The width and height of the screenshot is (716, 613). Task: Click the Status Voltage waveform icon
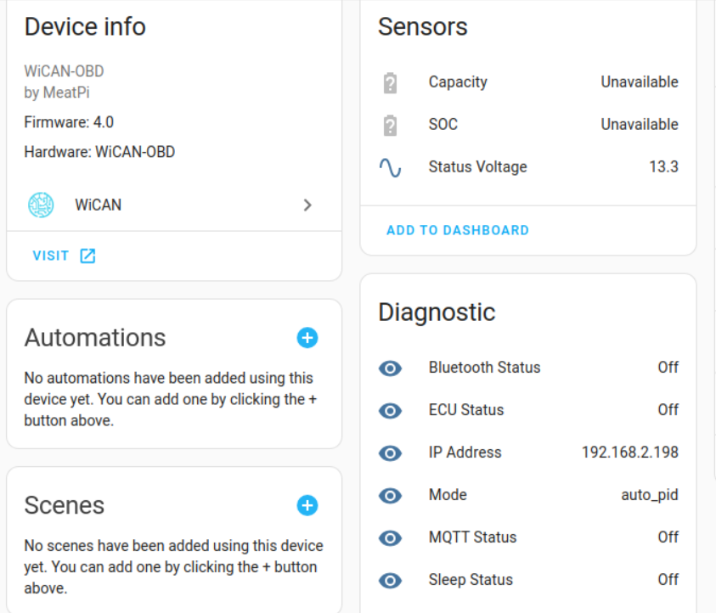point(389,167)
